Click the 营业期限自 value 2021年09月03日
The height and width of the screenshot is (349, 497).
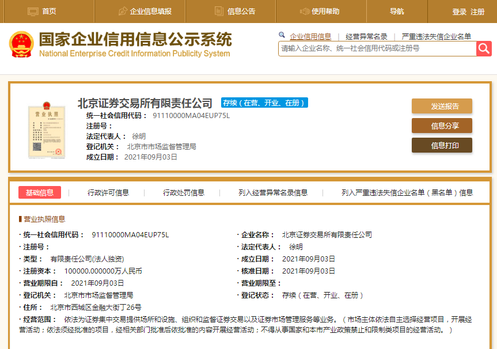[x=97, y=283]
